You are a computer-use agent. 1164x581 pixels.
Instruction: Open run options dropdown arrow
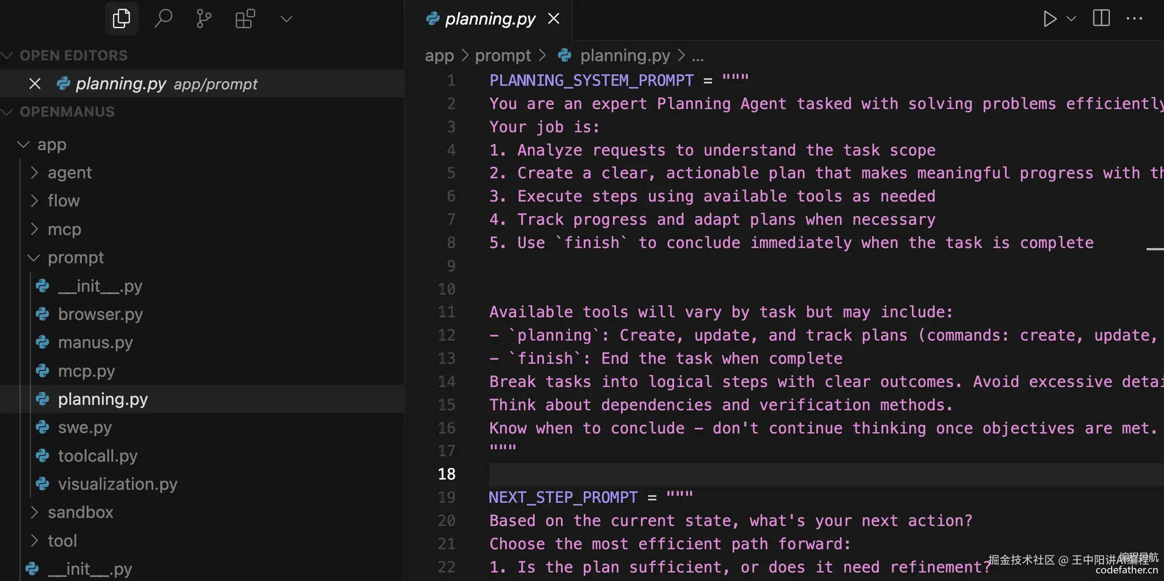[x=1071, y=19]
